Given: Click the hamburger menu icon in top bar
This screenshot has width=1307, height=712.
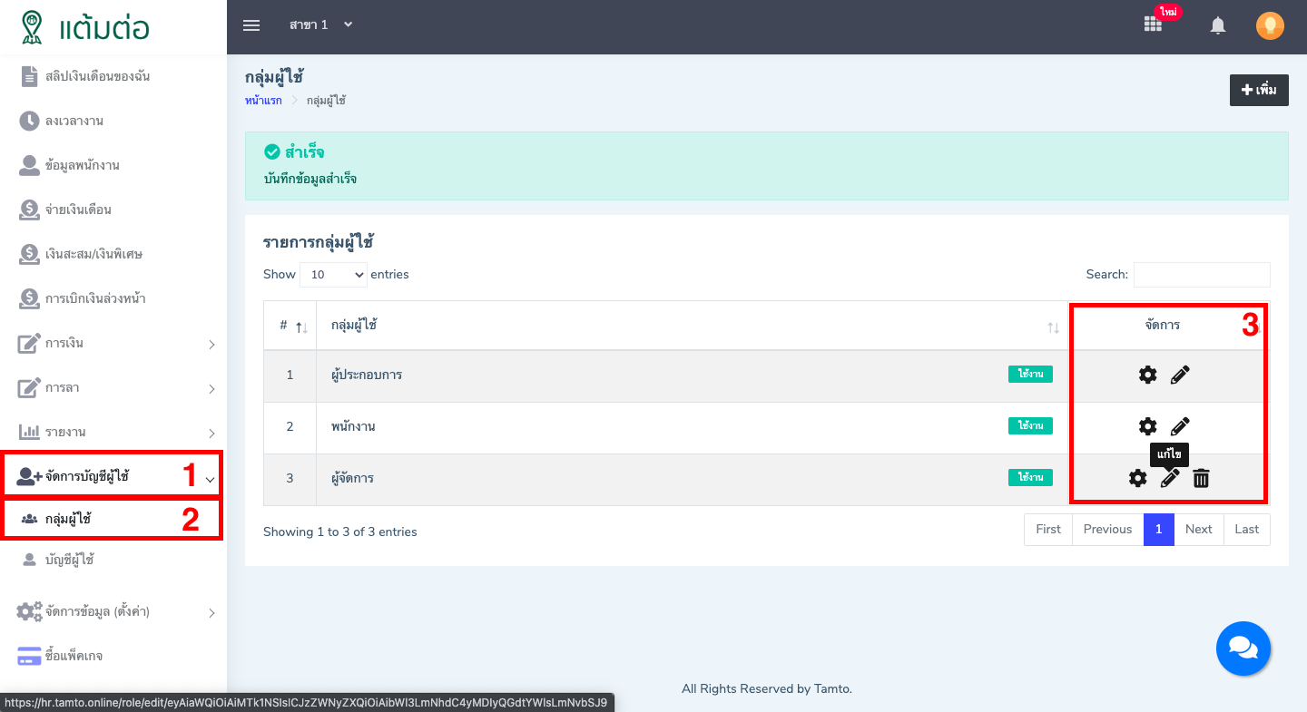Looking at the screenshot, I should coord(251,25).
